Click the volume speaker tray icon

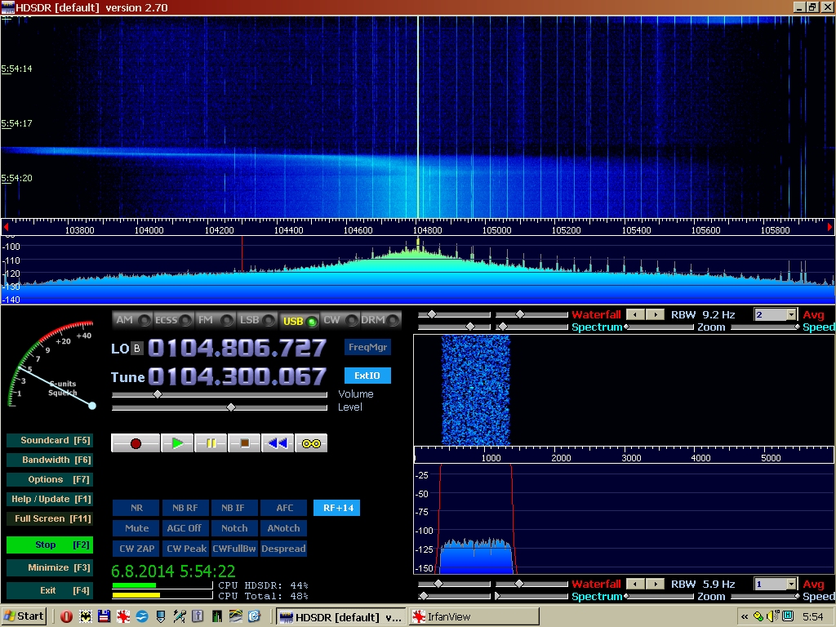(772, 617)
